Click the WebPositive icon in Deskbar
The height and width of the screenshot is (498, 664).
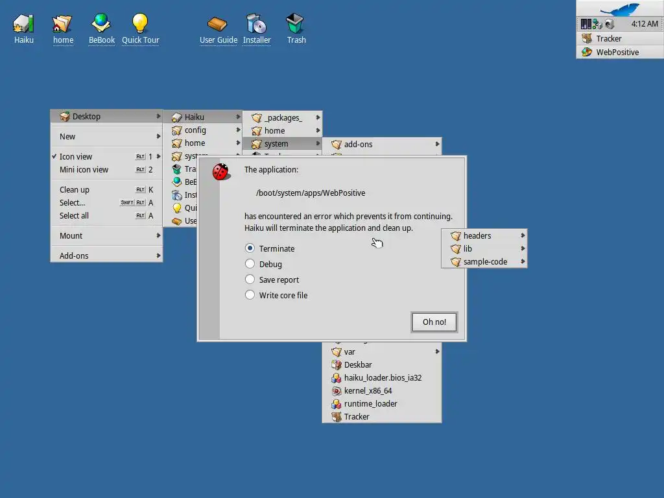[586, 52]
